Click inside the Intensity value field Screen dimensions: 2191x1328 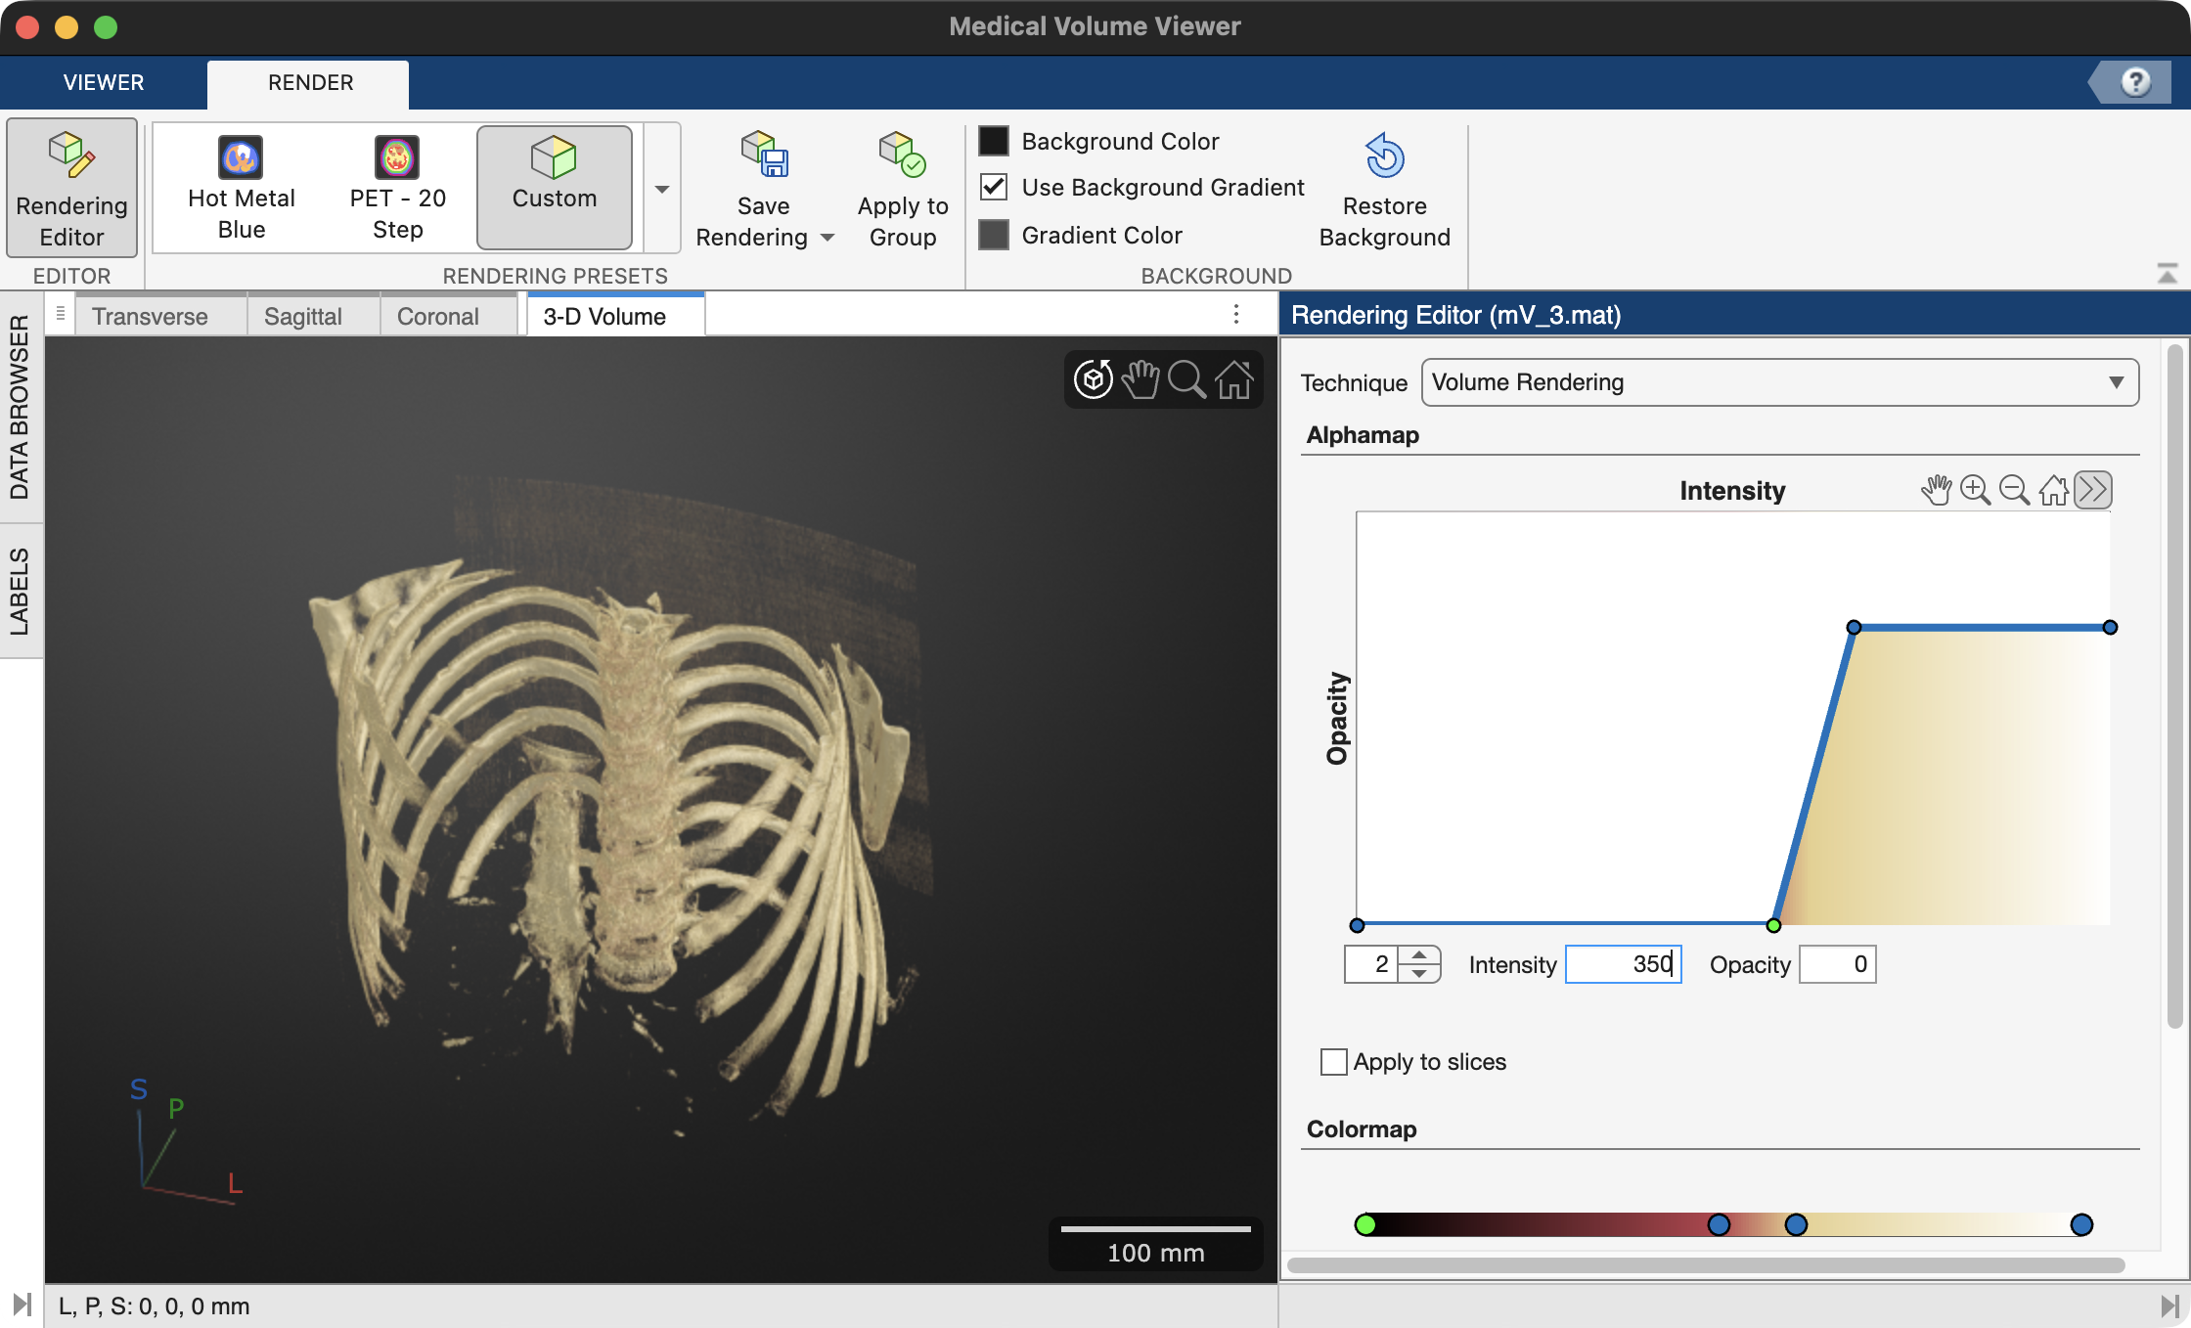[x=1623, y=964]
